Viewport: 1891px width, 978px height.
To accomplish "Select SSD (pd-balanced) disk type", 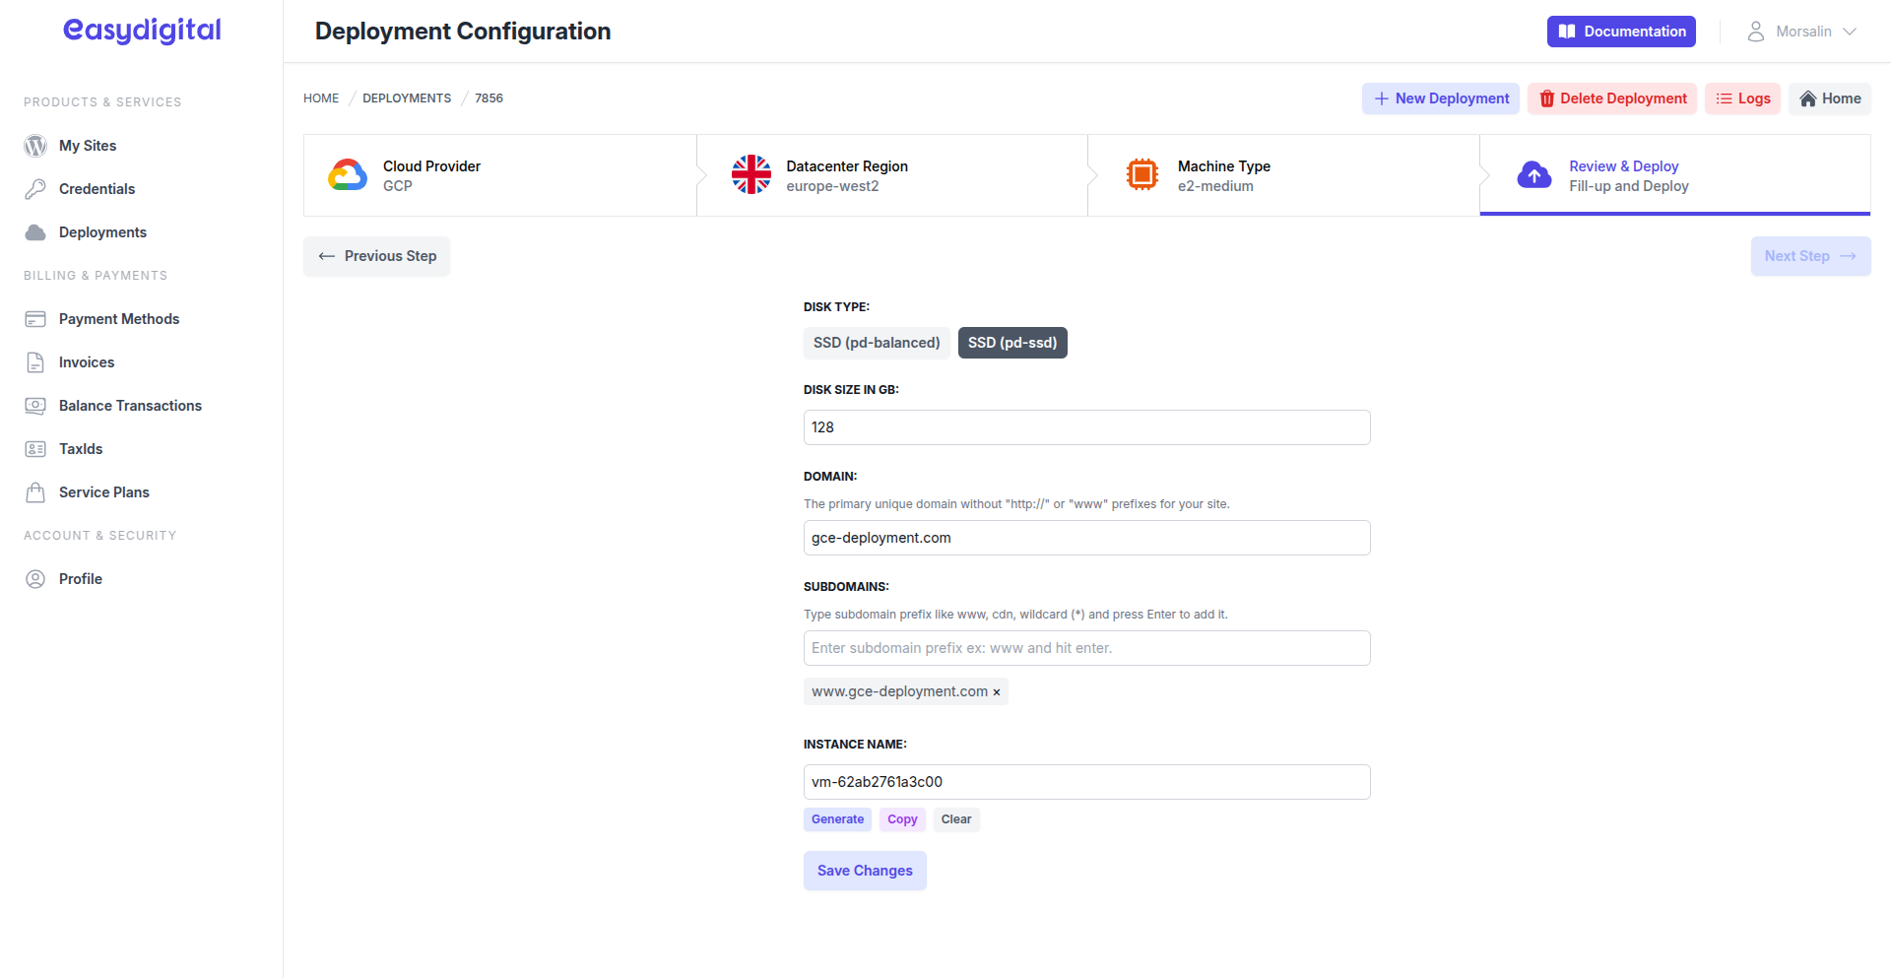I will (x=877, y=343).
